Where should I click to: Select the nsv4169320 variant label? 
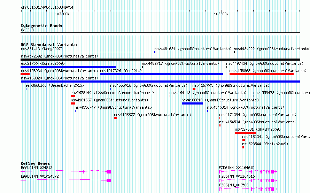coord(60,78)
